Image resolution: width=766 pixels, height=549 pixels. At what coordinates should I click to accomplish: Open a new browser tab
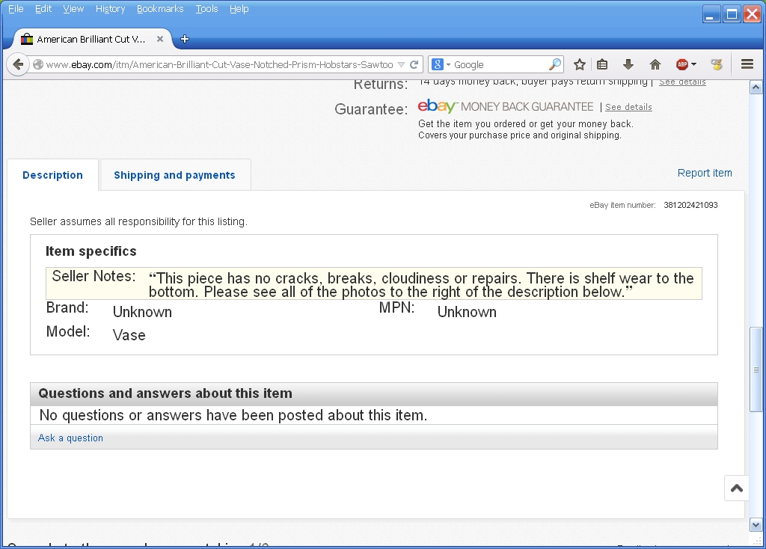click(x=185, y=39)
